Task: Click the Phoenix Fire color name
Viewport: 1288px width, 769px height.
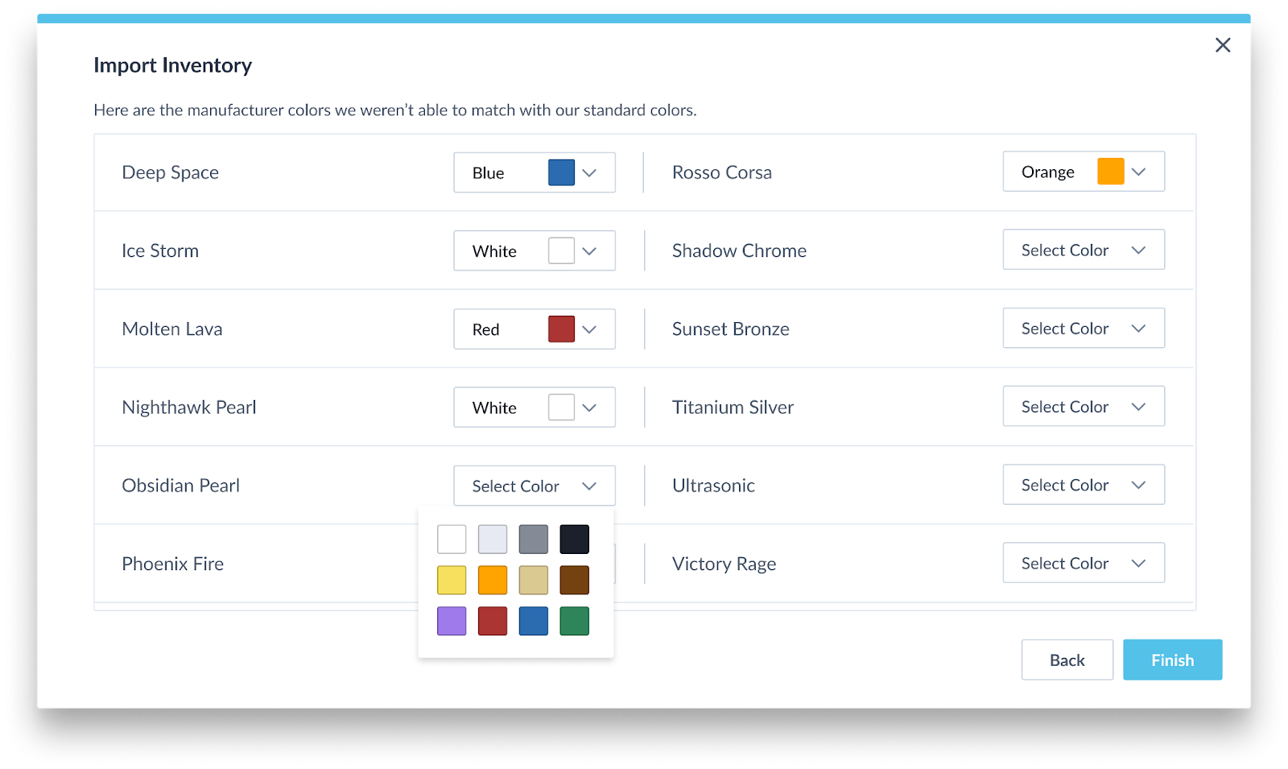Action: tap(173, 564)
